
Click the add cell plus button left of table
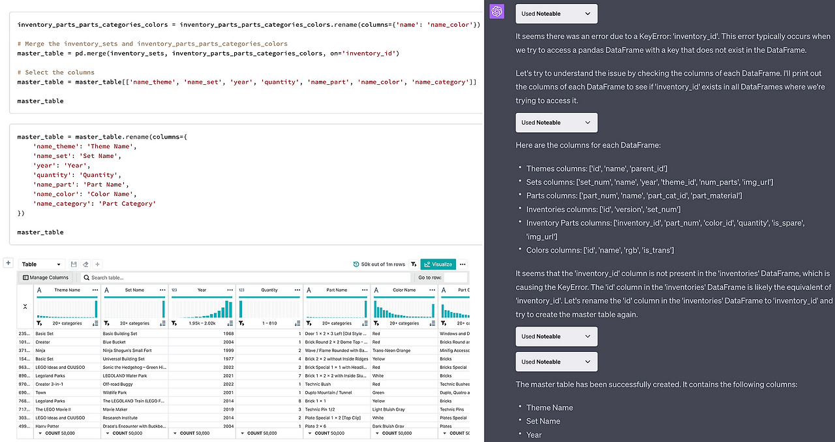point(8,263)
